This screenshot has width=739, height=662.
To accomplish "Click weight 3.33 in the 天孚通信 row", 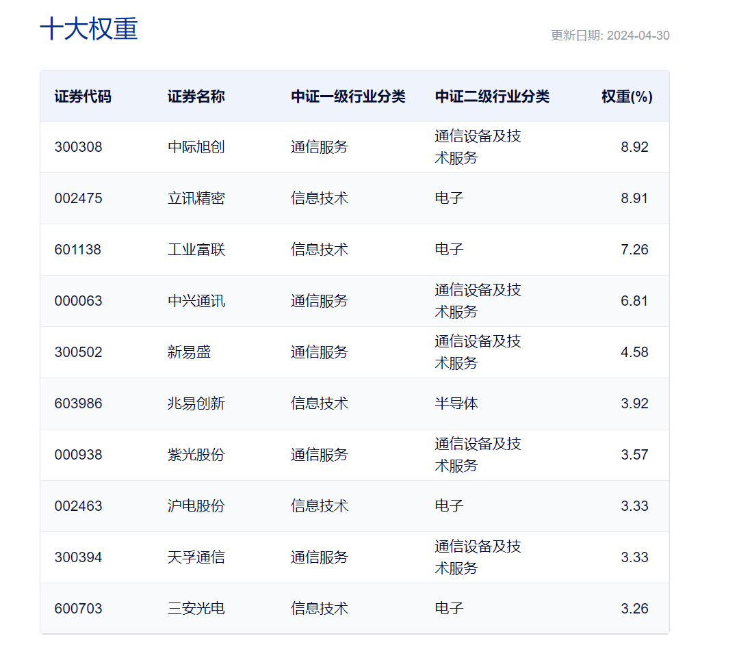I will (634, 558).
